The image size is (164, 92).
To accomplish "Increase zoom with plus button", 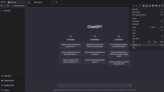I will (157, 27).
